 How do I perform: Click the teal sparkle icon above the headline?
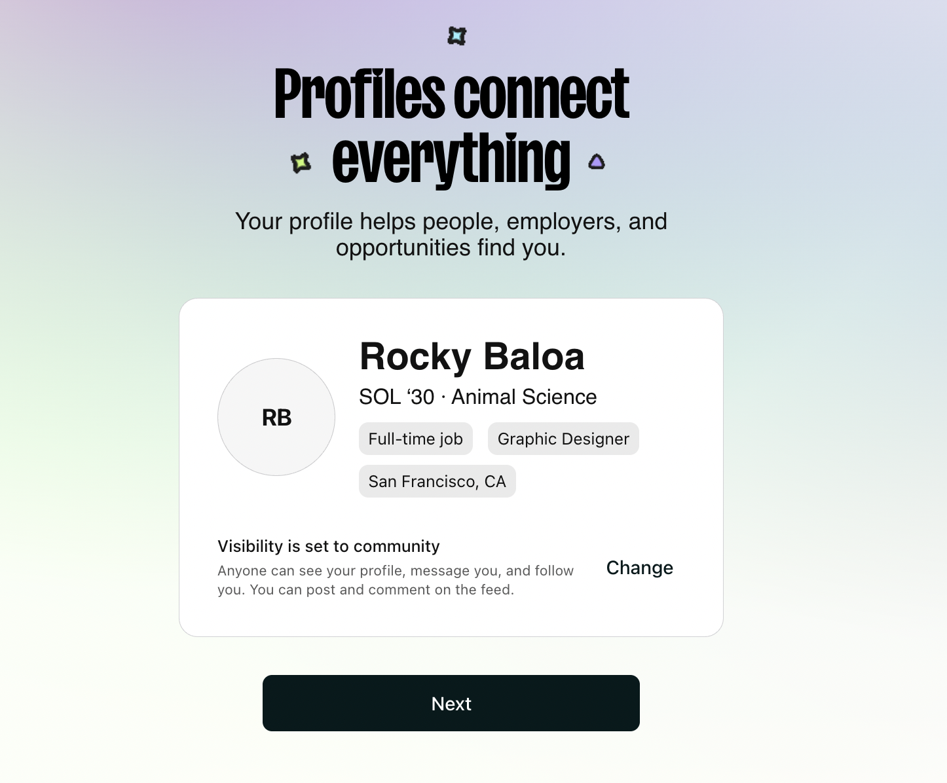[456, 36]
